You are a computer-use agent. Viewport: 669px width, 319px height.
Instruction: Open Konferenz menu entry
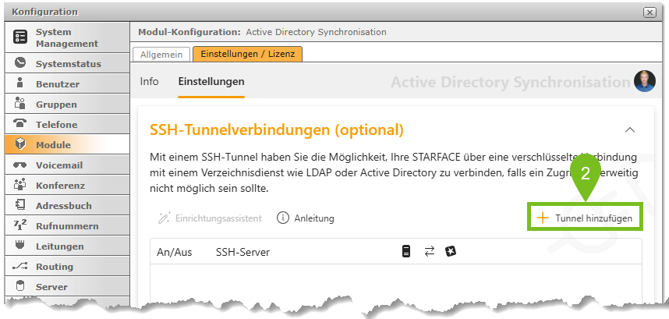coord(67,186)
